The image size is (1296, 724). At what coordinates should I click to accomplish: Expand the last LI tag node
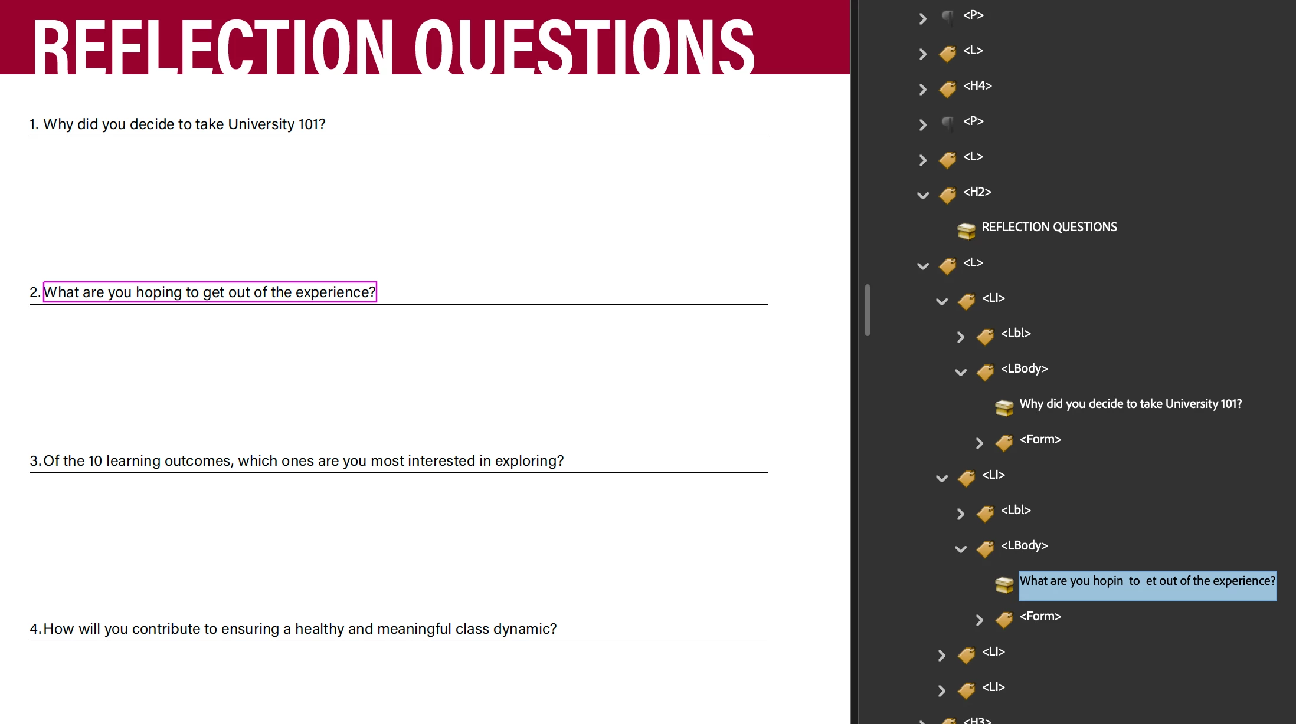point(942,690)
